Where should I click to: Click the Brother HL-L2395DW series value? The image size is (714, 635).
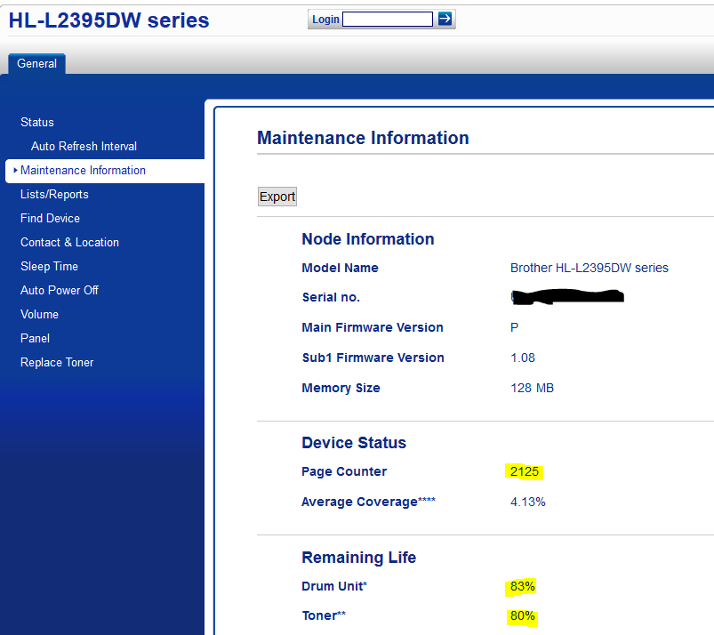coord(590,268)
